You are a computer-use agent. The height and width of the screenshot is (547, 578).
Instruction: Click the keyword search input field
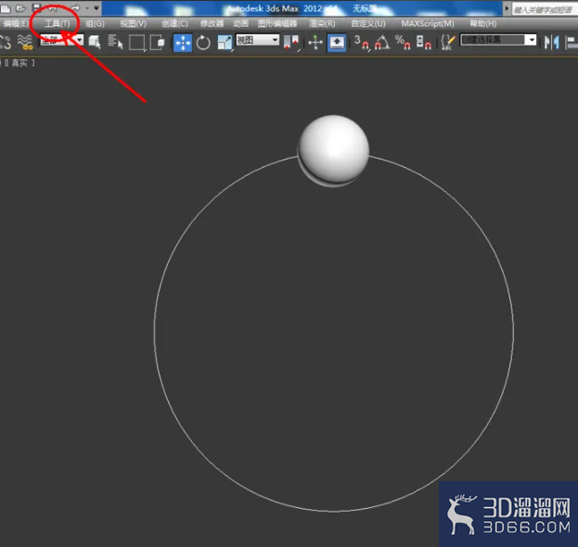pyautogui.click(x=545, y=9)
